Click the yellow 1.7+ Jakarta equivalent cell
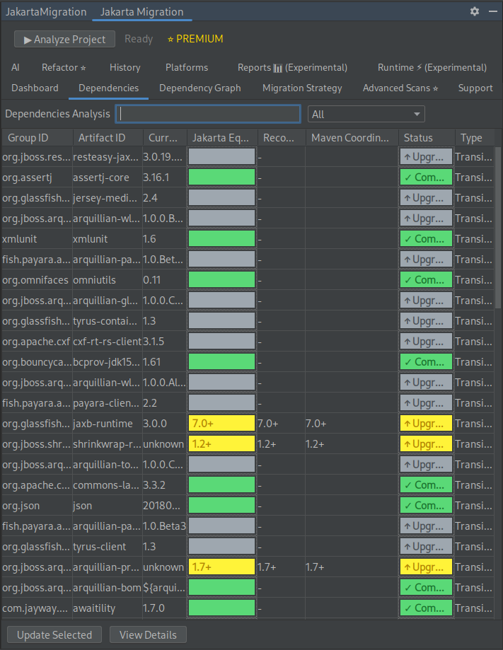Image resolution: width=503 pixels, height=650 pixels. [x=222, y=567]
